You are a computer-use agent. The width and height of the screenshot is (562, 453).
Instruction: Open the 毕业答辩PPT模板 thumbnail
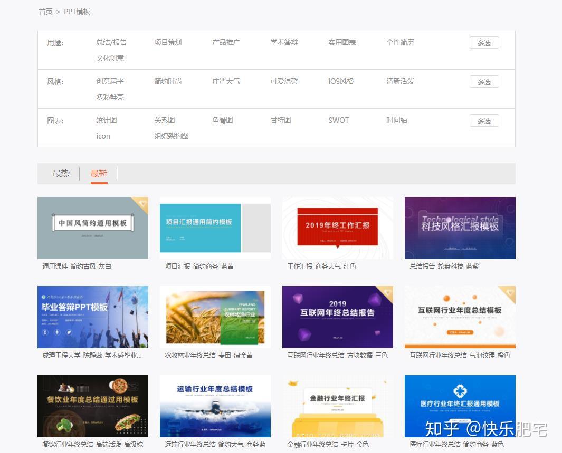tap(92, 317)
